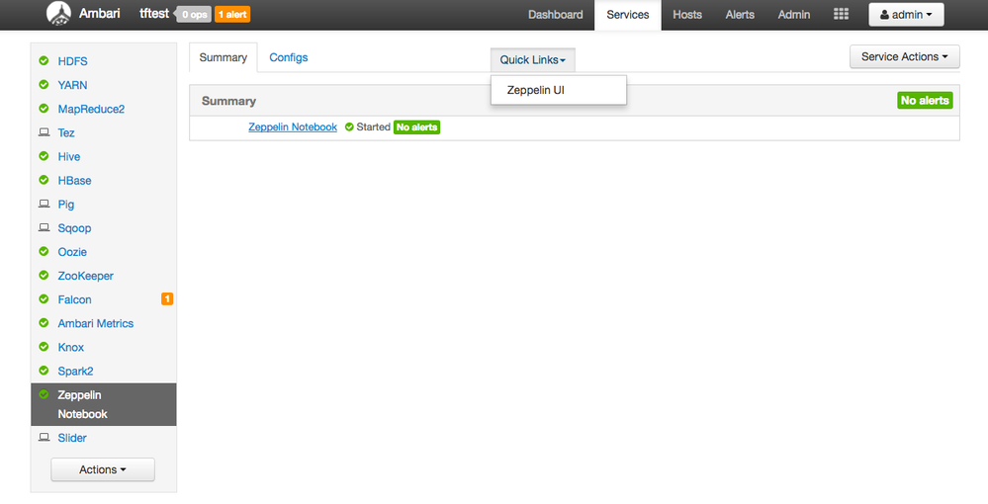The height and width of the screenshot is (504, 988).
Task: Open the Actions dropdown below services list
Action: [103, 469]
